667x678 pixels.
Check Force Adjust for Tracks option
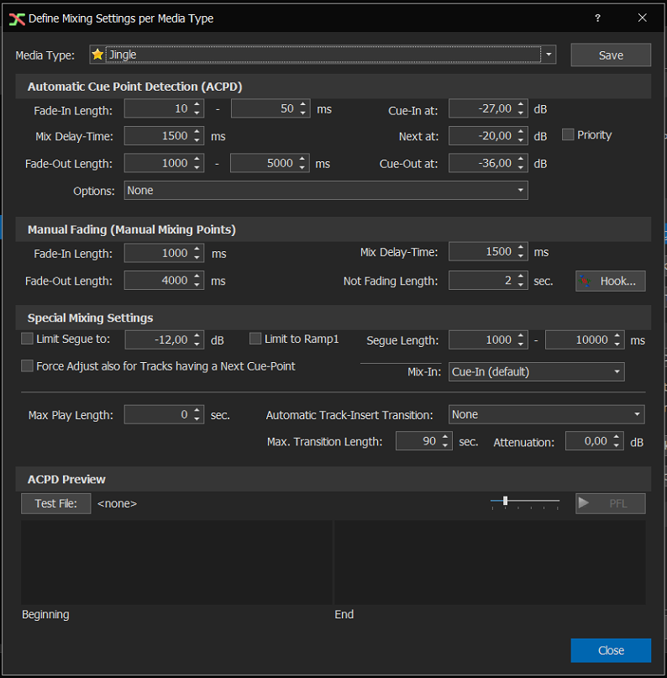28,366
